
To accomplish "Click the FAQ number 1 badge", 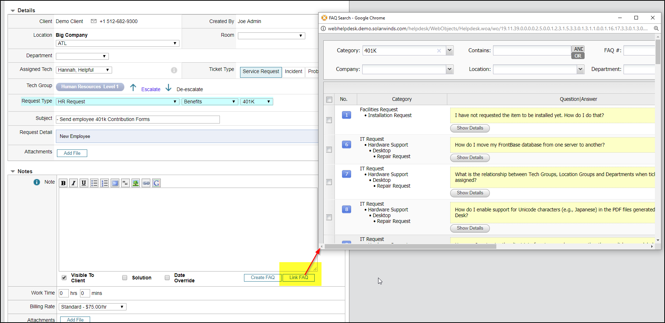I will click(x=346, y=115).
